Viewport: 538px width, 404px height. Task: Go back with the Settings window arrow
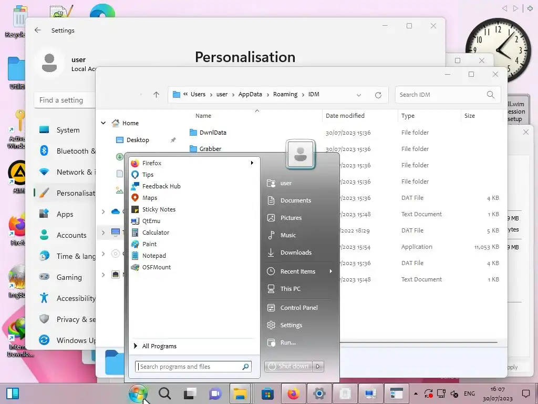[x=38, y=30]
